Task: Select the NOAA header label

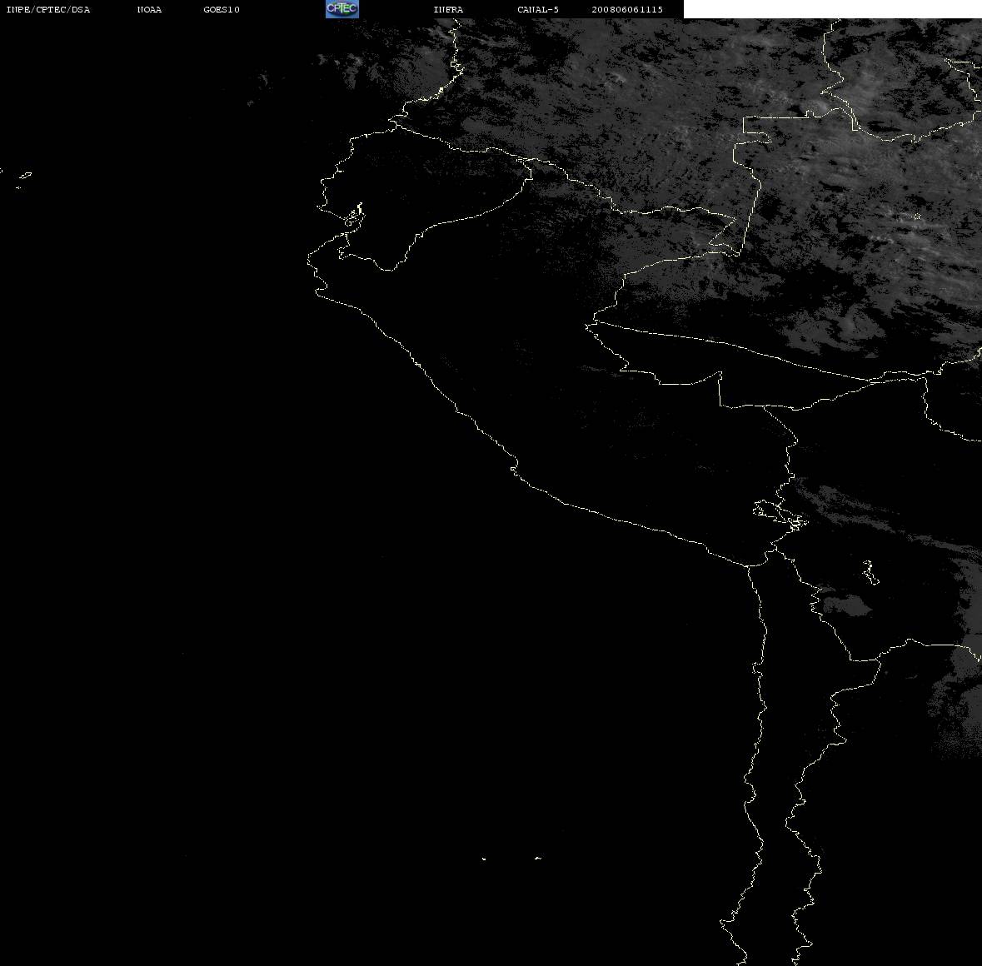Action: point(149,9)
